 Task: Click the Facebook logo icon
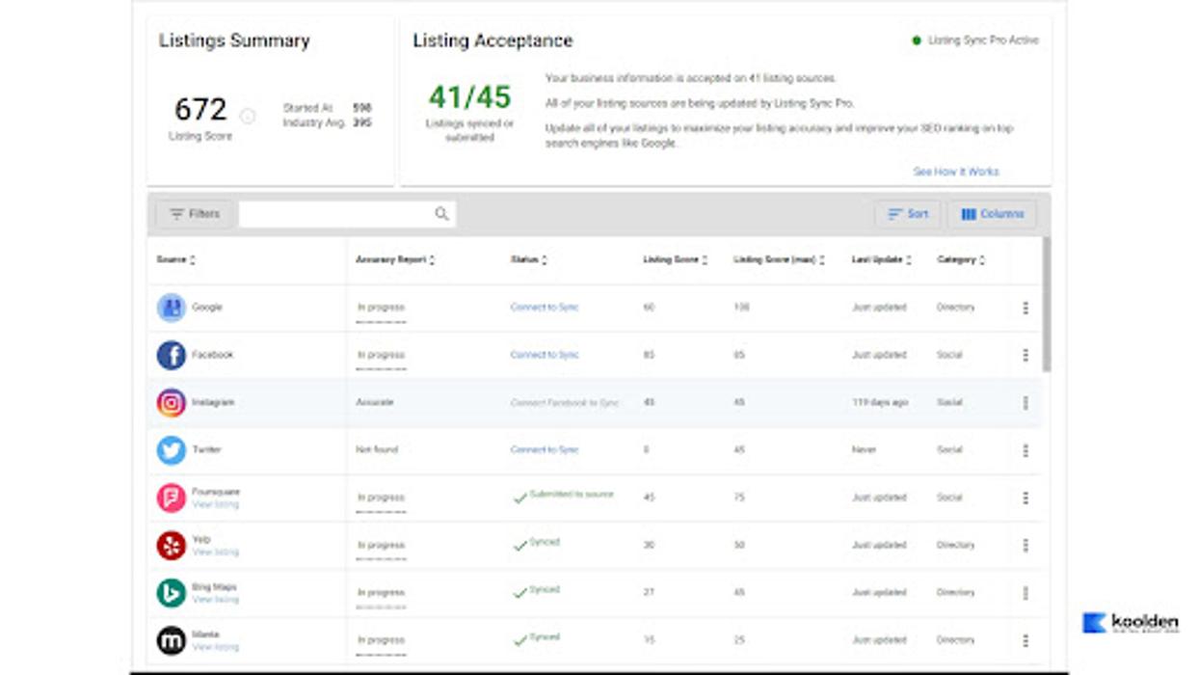tap(172, 355)
